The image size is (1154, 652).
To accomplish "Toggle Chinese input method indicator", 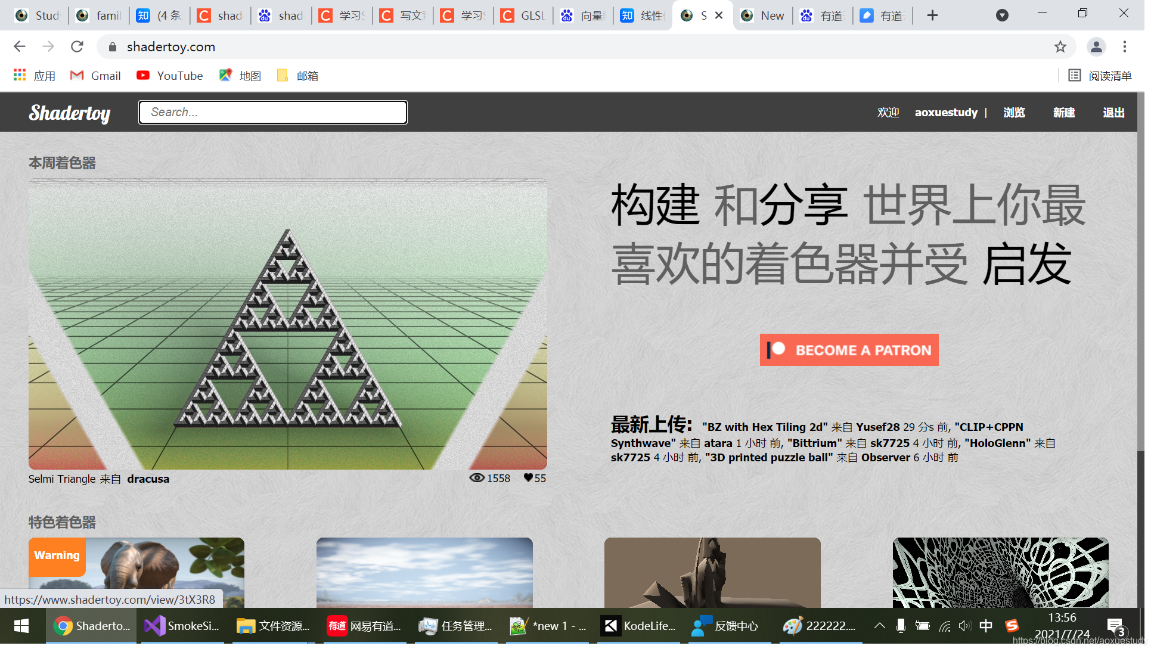I will pyautogui.click(x=986, y=626).
